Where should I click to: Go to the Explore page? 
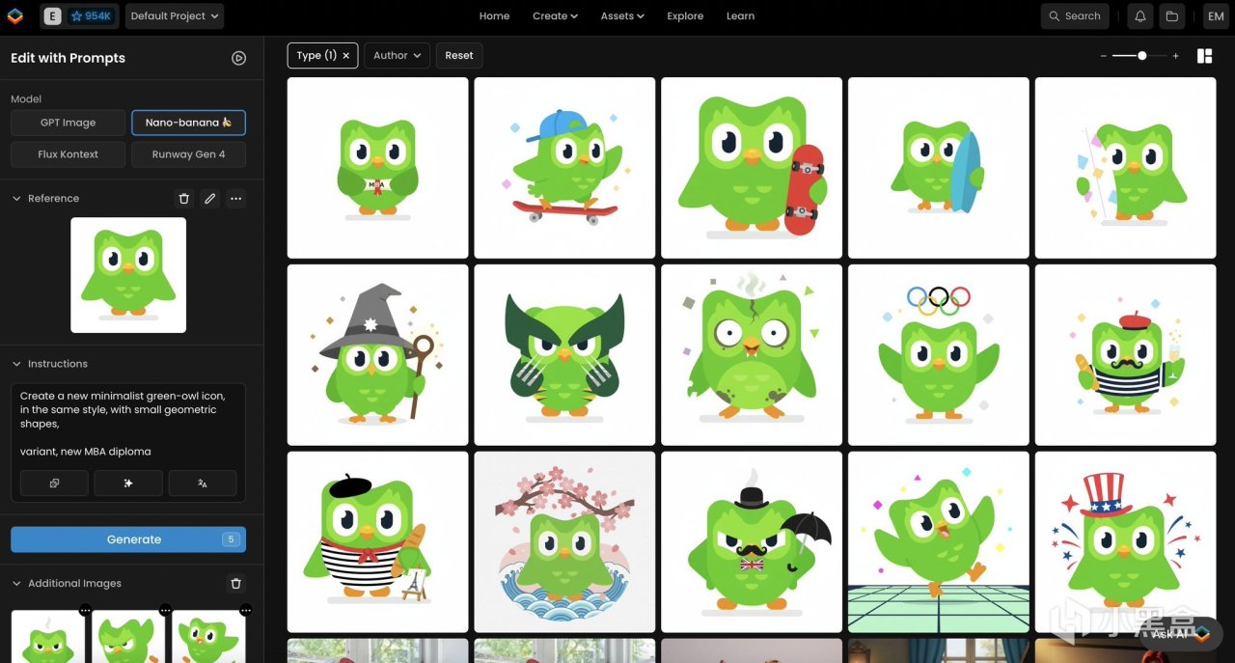(685, 15)
